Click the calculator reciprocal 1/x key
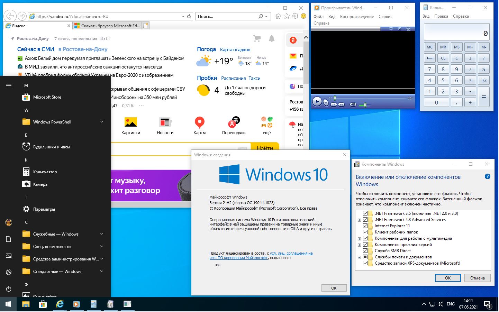Screen dimensions: 499x312 (x=483, y=80)
